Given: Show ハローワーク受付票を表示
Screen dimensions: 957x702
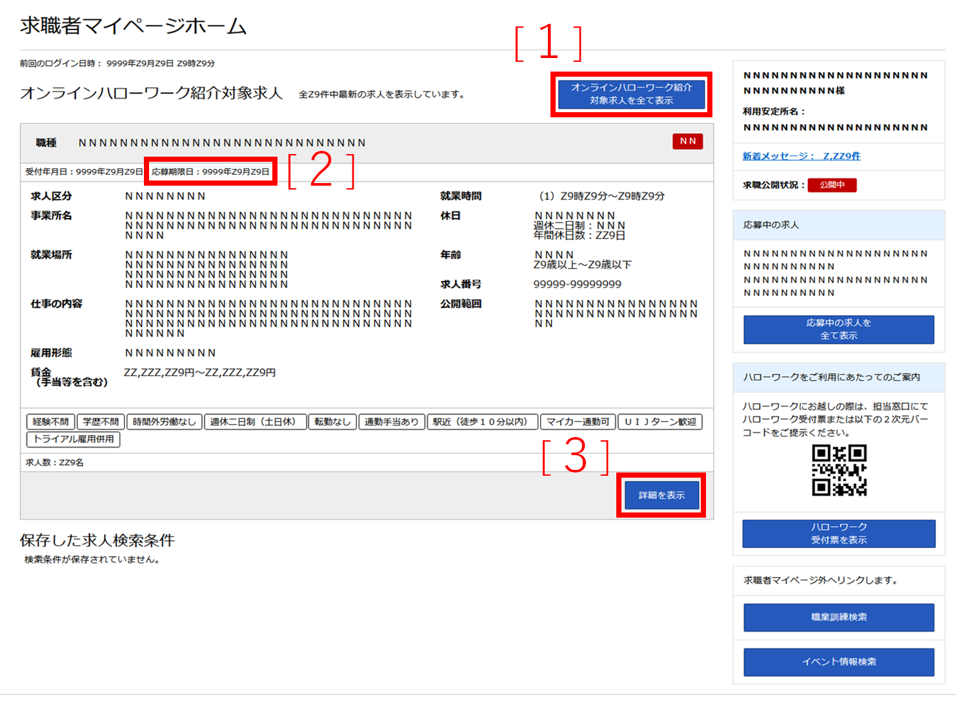Looking at the screenshot, I should coord(838,534).
